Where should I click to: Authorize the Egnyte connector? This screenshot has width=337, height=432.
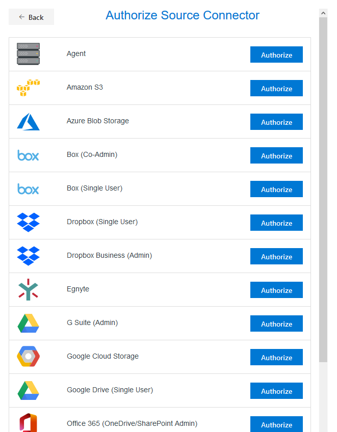coord(276,290)
